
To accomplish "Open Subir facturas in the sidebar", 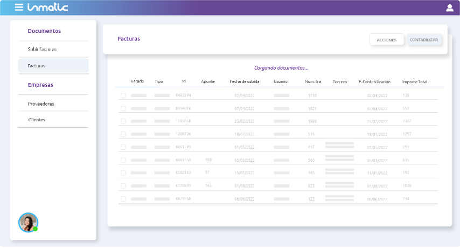I will click(42, 49).
